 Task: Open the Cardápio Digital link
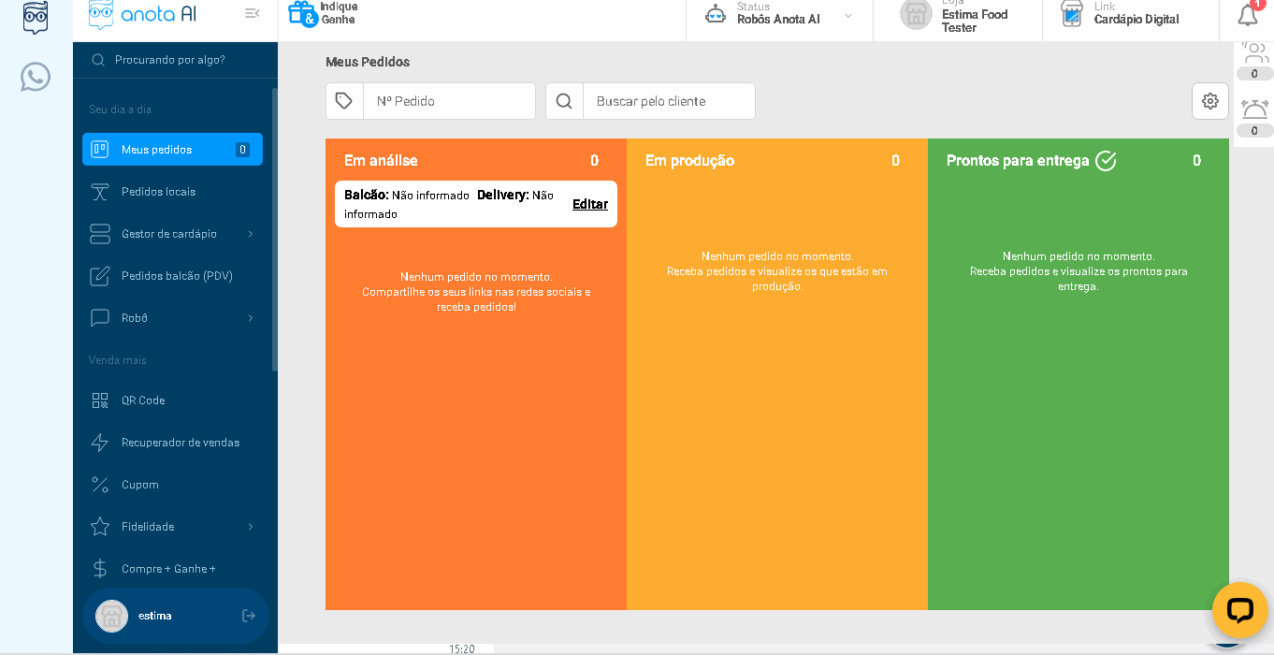1136,19
